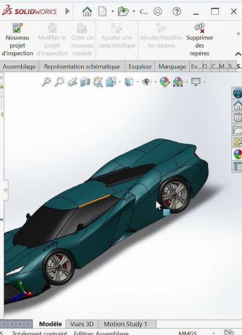Open the Home welcome dialog icon
The image size is (242, 335).
[87, 11]
